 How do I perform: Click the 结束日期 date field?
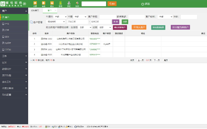[x=101, y=21]
